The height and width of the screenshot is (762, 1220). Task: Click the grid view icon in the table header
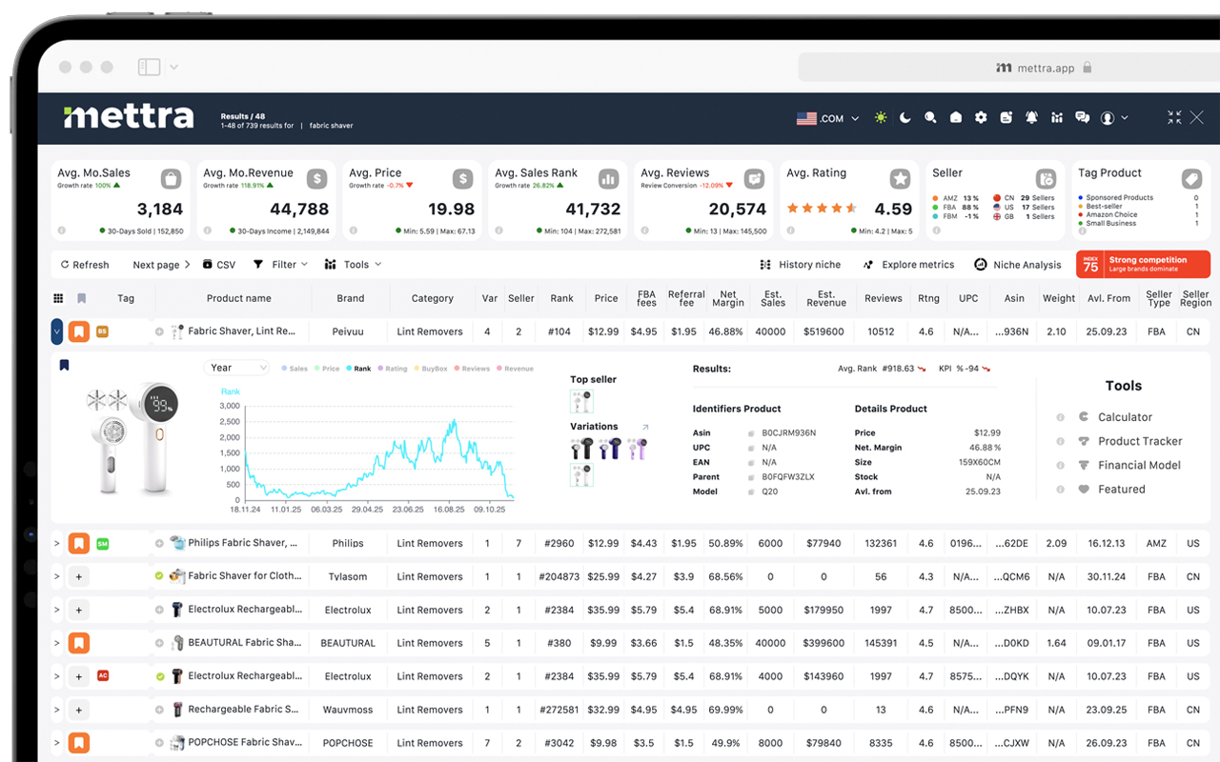tap(58, 298)
